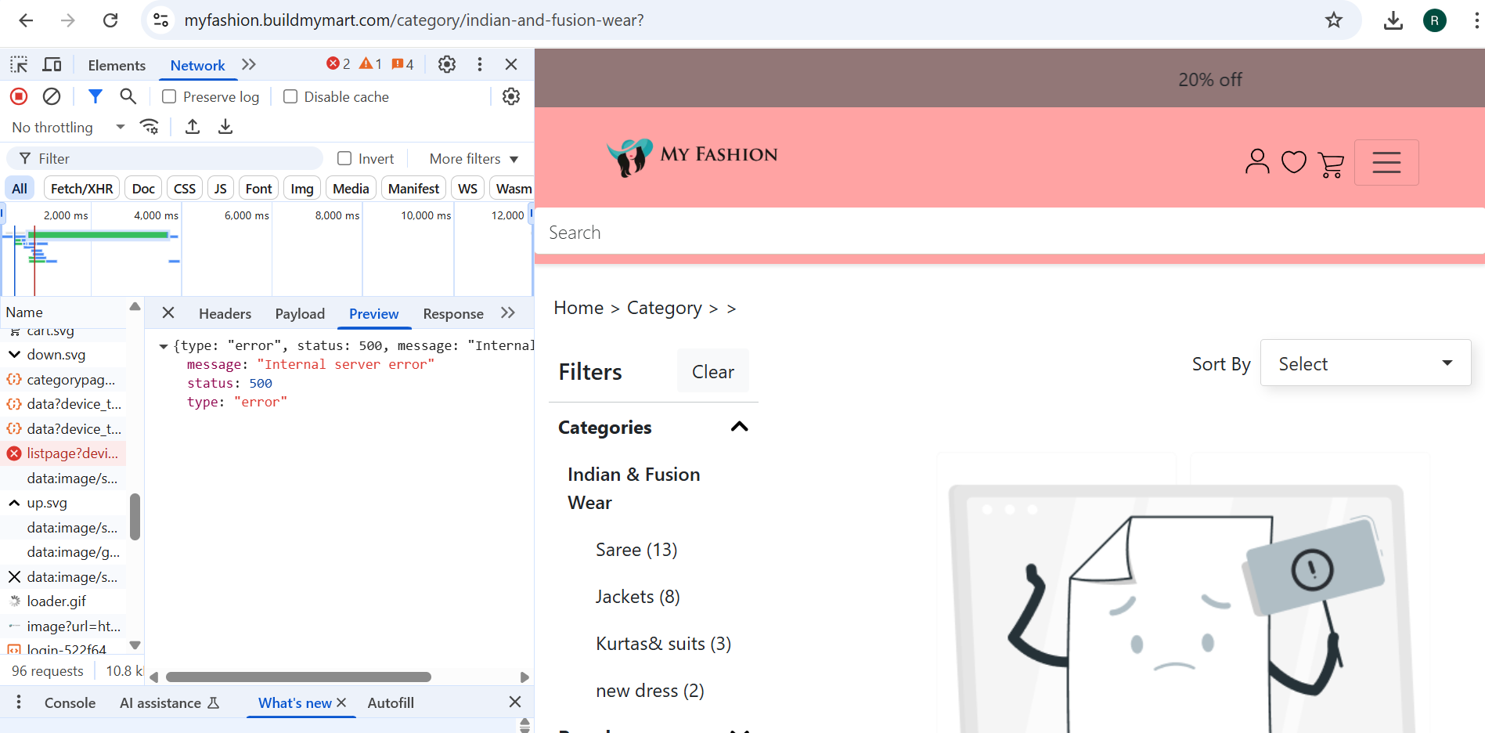Stop recording network log
The width and height of the screenshot is (1485, 733).
(x=19, y=96)
